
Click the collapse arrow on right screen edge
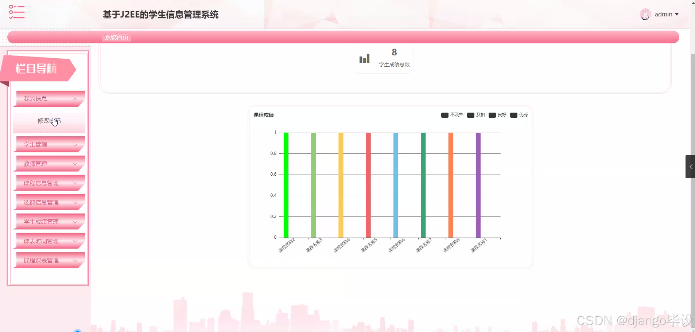click(x=691, y=167)
